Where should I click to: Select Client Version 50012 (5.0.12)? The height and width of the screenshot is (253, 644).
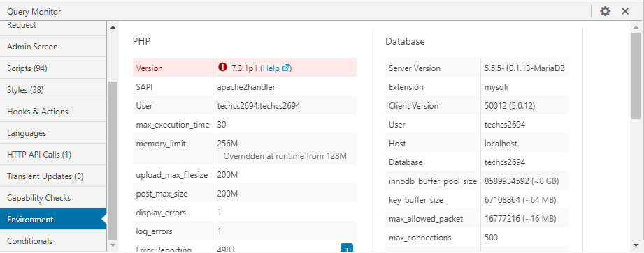point(510,106)
